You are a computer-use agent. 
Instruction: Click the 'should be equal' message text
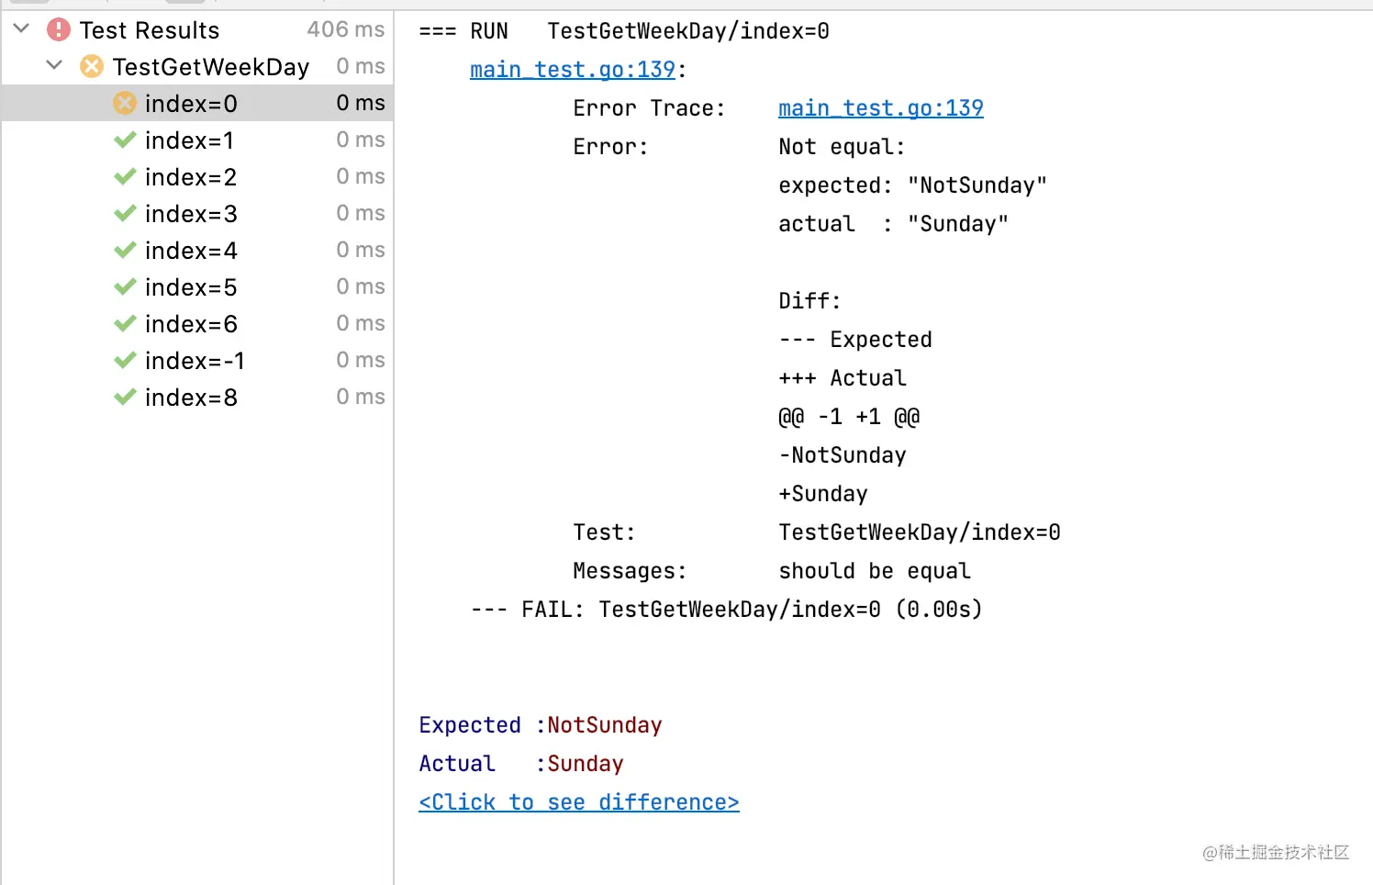tap(875, 571)
